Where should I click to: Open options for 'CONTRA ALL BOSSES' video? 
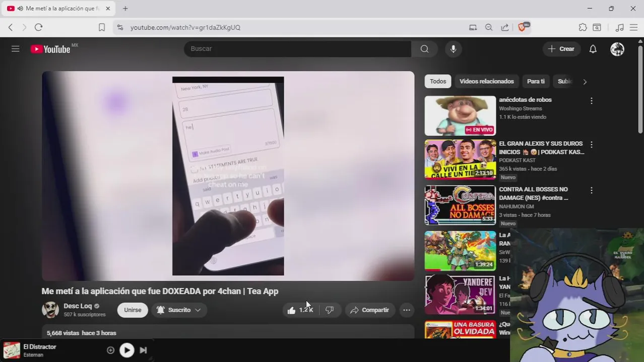(x=592, y=191)
